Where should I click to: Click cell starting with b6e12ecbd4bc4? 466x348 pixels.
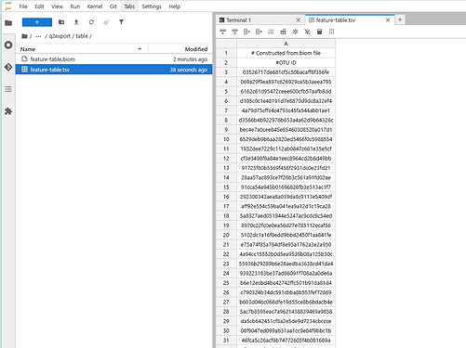point(286,283)
